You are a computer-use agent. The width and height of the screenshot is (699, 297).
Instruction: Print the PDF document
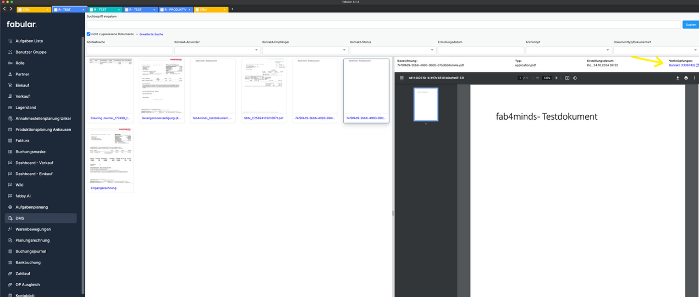click(x=686, y=78)
